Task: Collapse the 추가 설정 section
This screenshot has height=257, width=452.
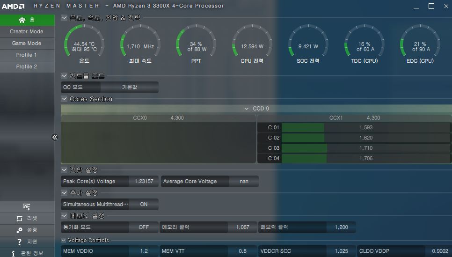Action: click(x=64, y=193)
